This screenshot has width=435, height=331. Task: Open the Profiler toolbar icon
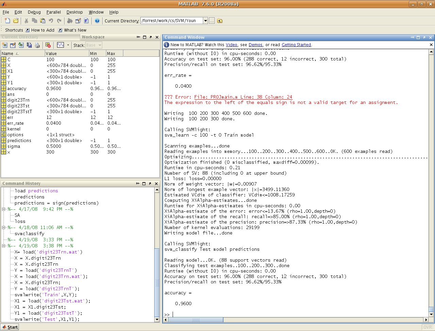click(86, 21)
